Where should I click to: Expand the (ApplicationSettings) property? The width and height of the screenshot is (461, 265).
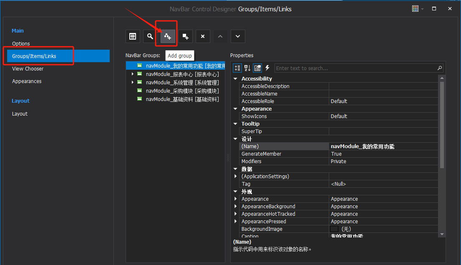tap(235, 176)
